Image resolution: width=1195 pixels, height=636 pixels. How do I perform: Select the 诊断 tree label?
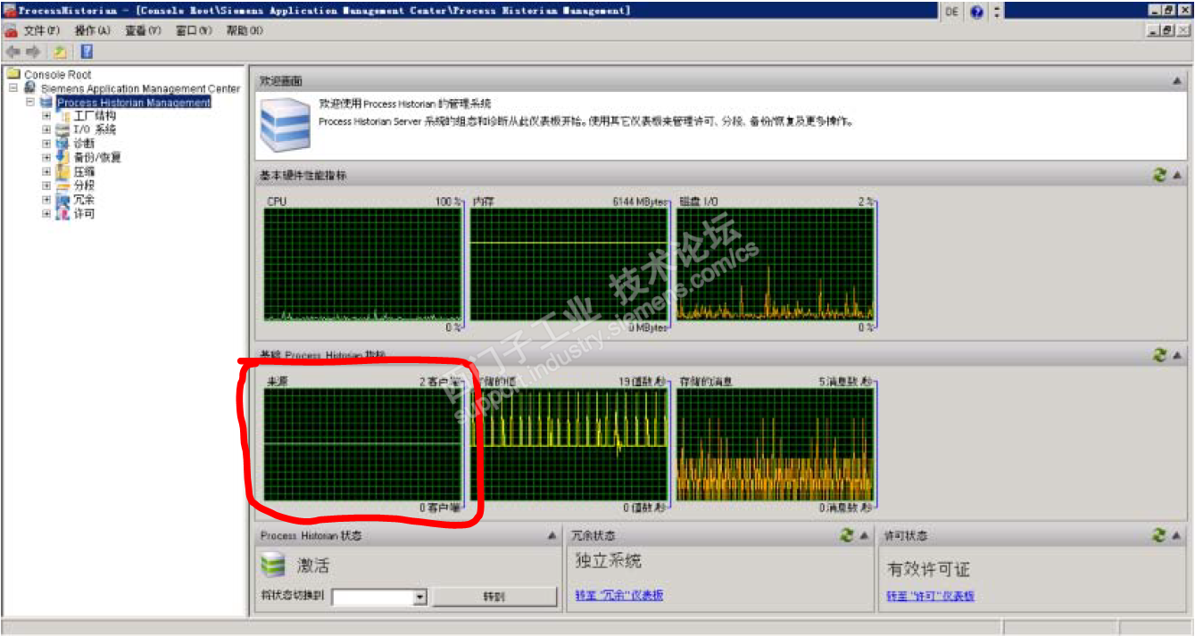tap(83, 144)
